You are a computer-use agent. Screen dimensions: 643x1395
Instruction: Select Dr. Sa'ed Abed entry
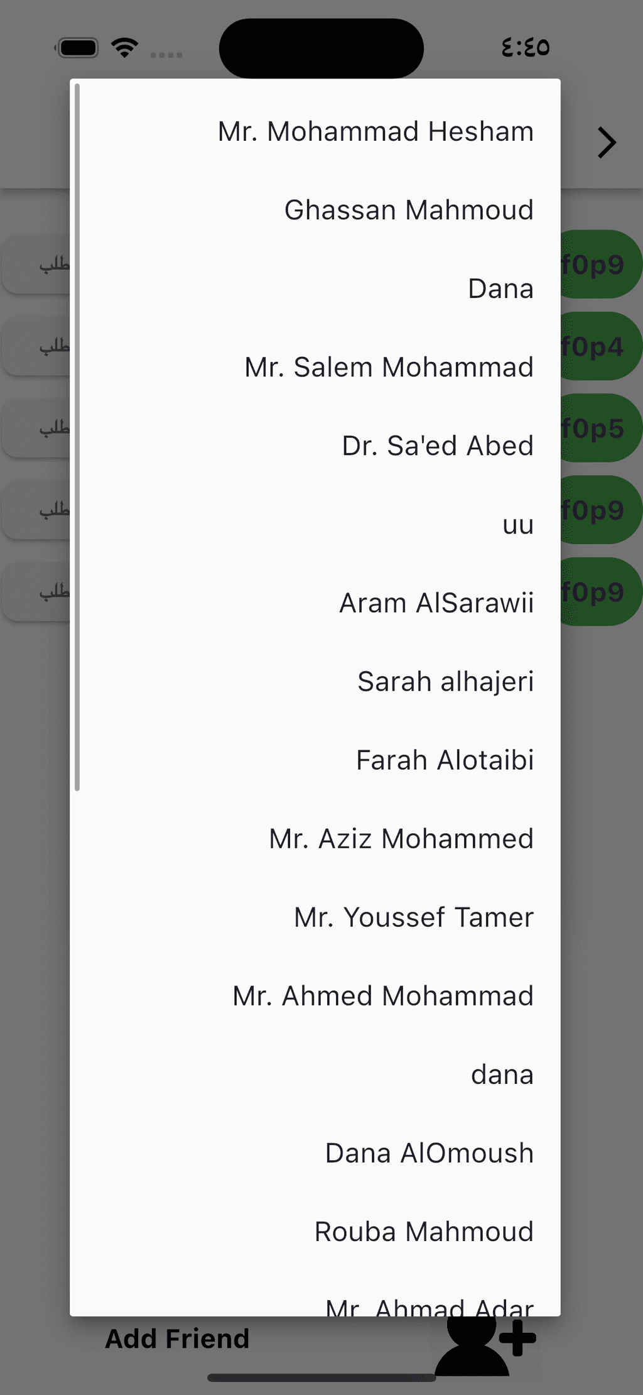point(438,446)
